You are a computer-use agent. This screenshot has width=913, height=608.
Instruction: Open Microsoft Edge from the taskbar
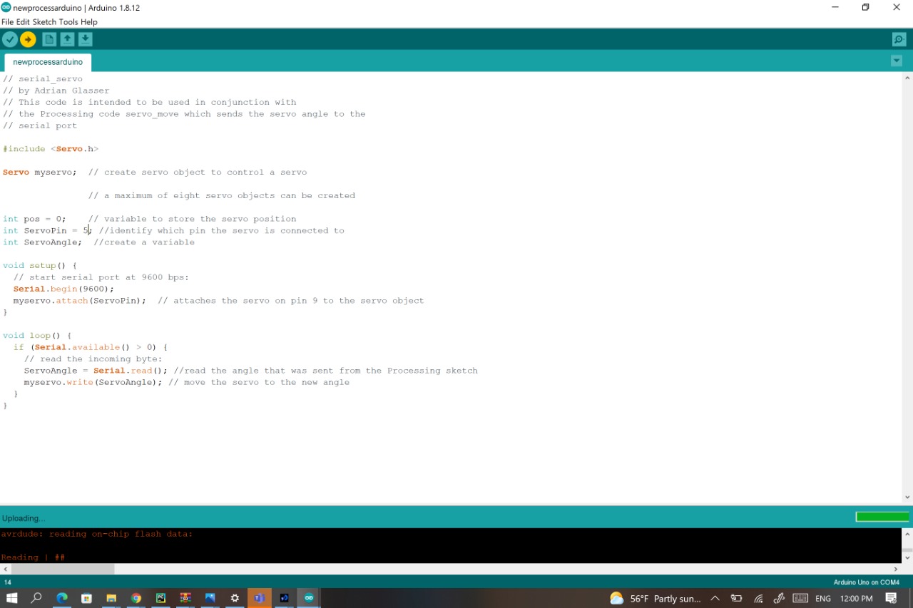[62, 598]
